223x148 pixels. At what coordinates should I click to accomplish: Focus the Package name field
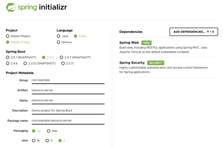[x=68, y=121]
